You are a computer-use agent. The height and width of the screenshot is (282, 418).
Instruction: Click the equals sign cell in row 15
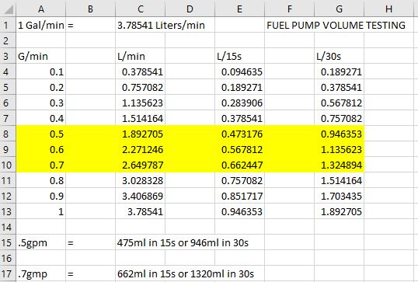pyautogui.click(x=90, y=242)
